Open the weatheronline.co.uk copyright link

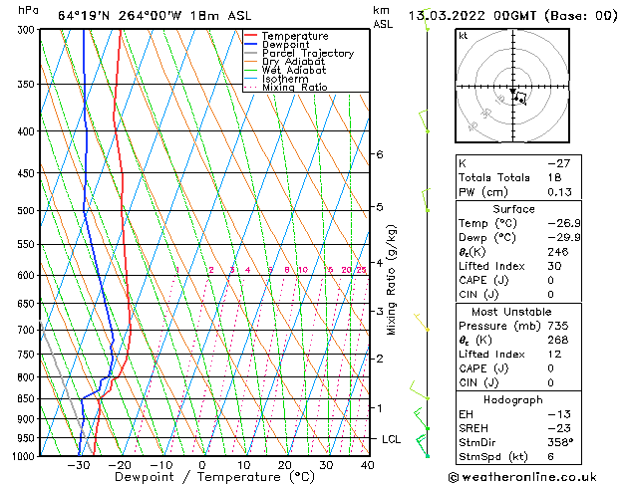[522, 477]
